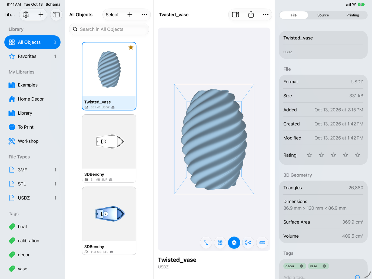Screen dimensions: 372x279
Task: Filter by USDZ file type
Action: (x=32, y=198)
